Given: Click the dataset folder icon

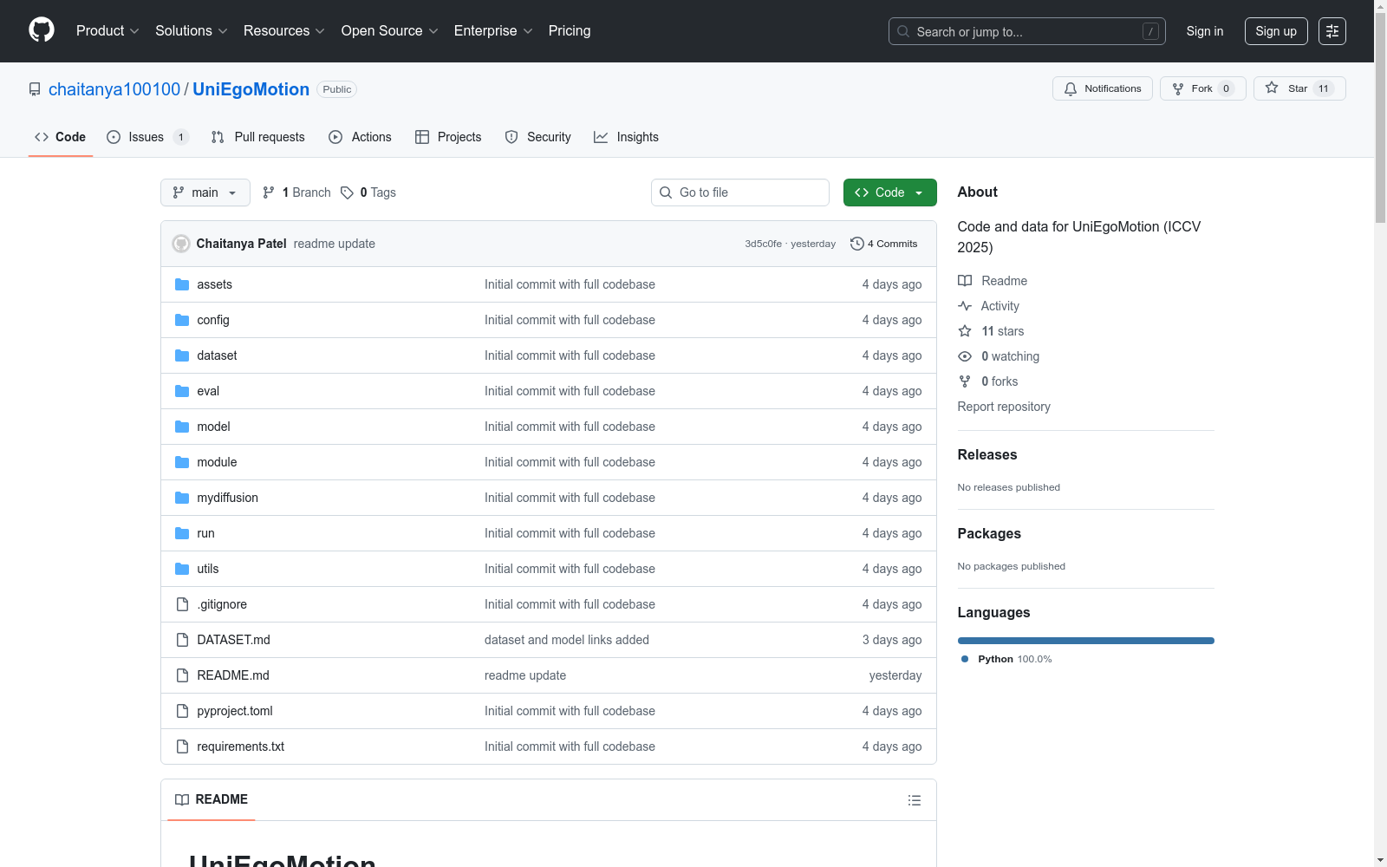Looking at the screenshot, I should tap(182, 355).
